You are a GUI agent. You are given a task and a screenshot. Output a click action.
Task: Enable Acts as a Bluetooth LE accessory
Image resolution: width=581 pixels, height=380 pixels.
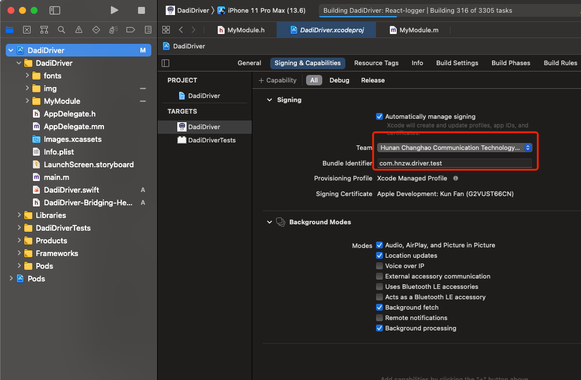coord(379,297)
